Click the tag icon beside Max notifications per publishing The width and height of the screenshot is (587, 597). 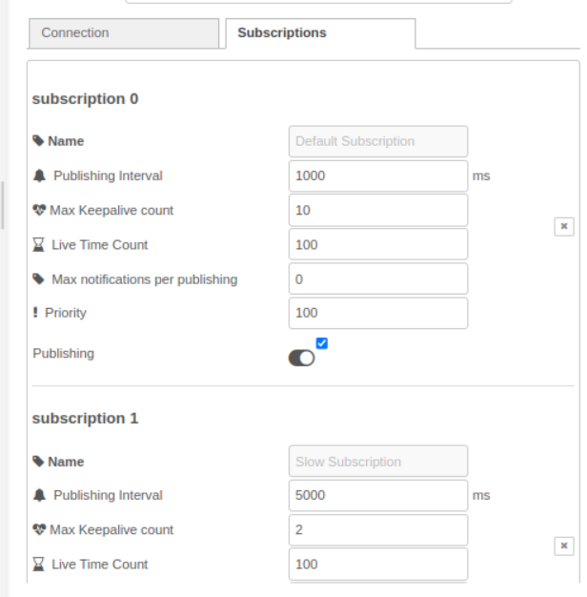coord(38,278)
